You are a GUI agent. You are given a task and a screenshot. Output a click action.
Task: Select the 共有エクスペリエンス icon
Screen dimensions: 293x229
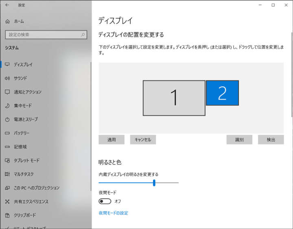7,201
